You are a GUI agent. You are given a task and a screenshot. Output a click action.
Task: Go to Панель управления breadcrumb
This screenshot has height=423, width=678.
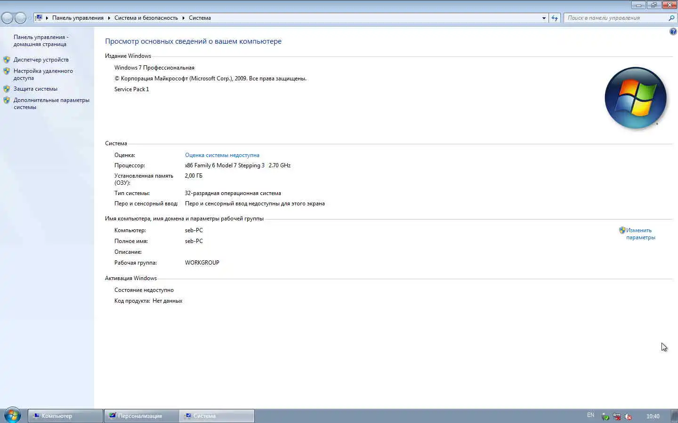coord(78,18)
